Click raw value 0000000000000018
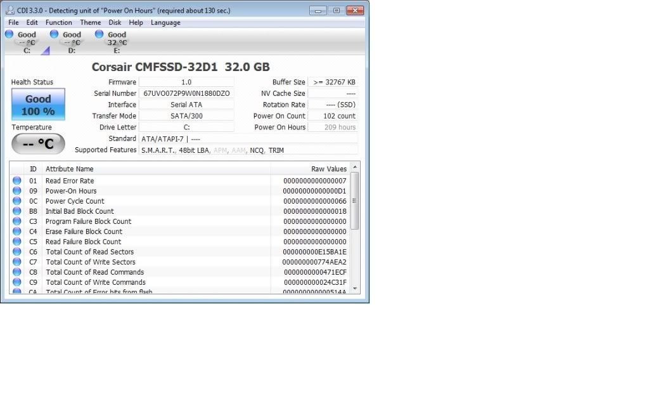The height and width of the screenshot is (406, 649). (x=315, y=211)
